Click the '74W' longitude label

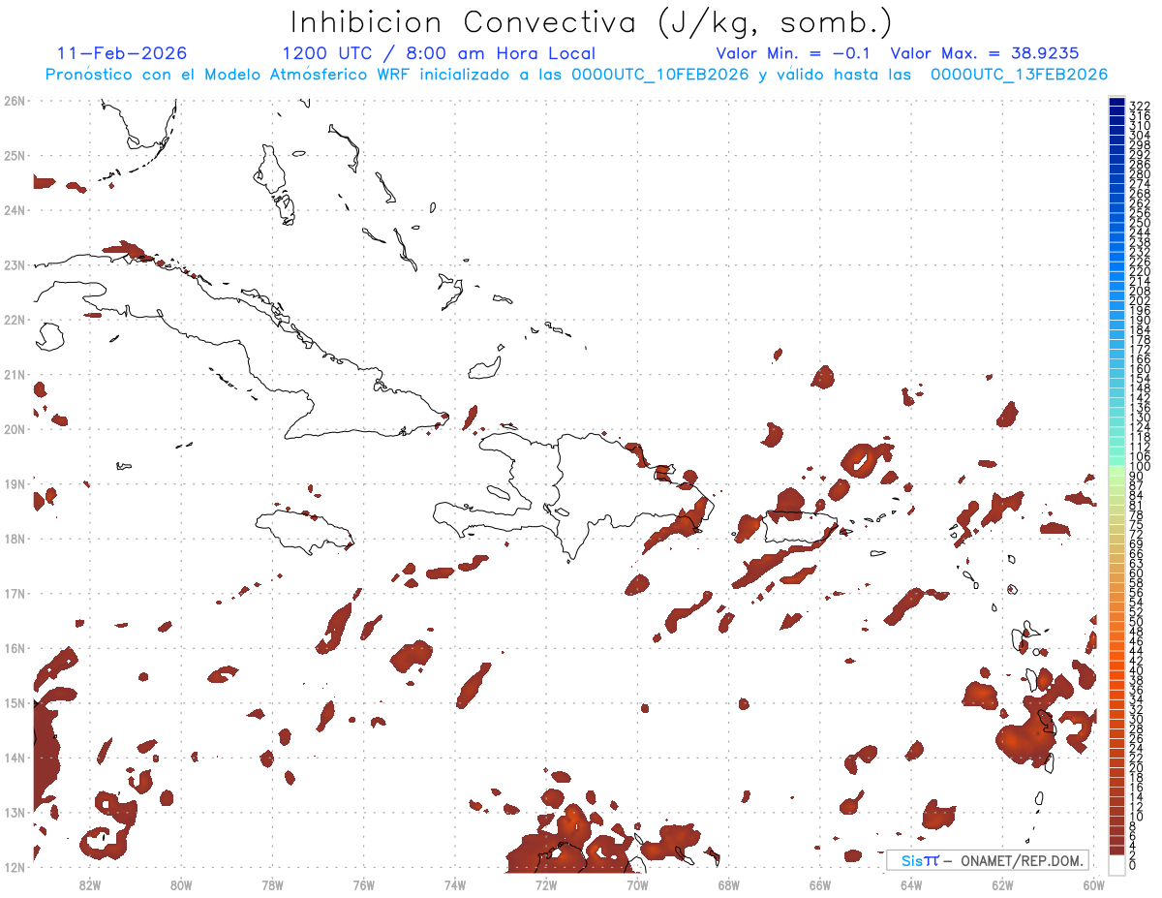(455, 884)
